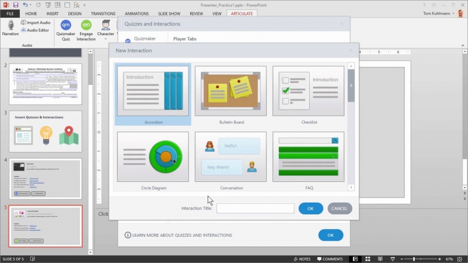
Task: Expand the Character dropdown arrow
Action: [x=106, y=39]
